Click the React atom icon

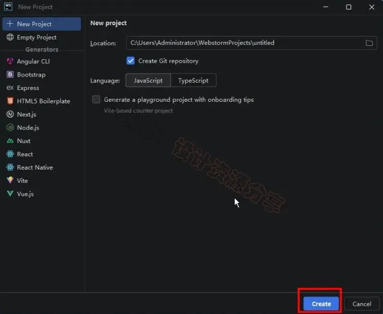click(x=10, y=154)
